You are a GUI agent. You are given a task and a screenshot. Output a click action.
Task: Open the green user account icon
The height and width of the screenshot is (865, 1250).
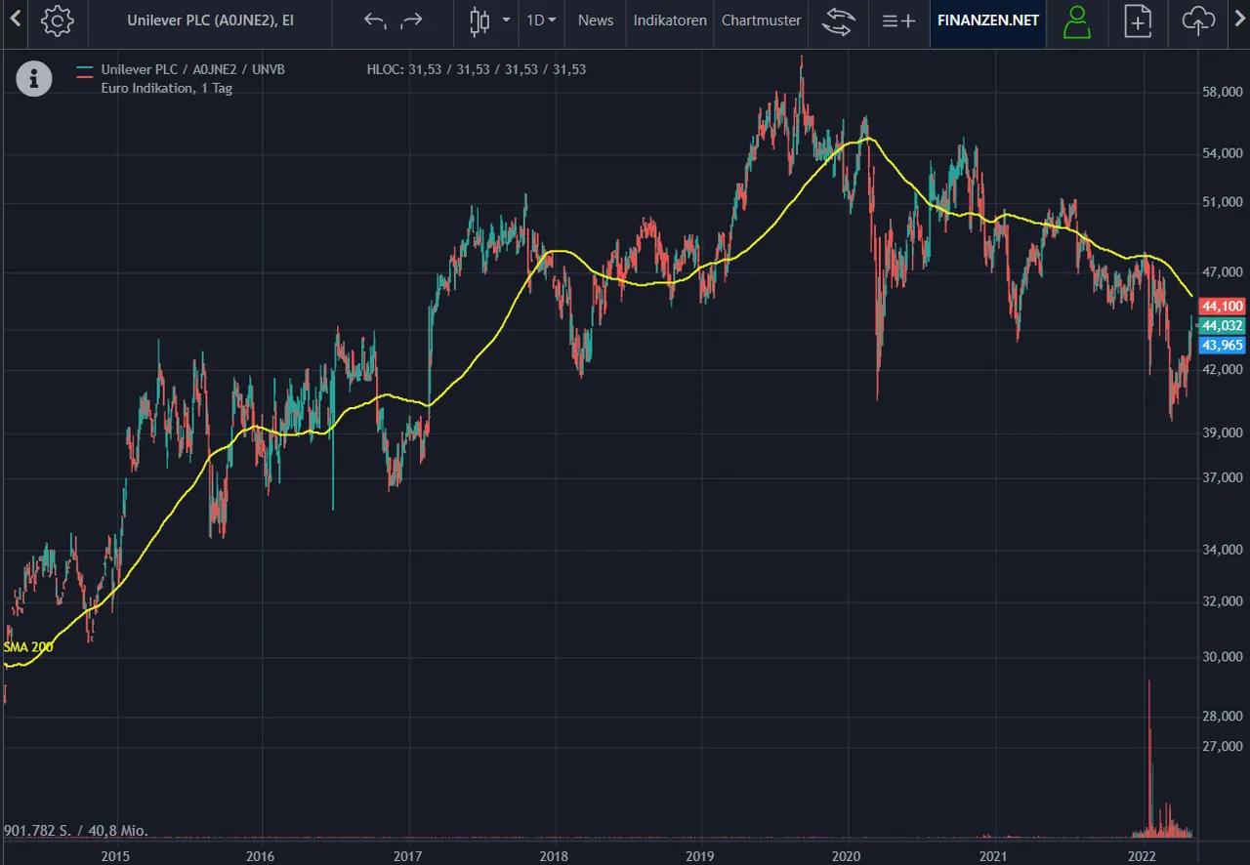point(1077,21)
